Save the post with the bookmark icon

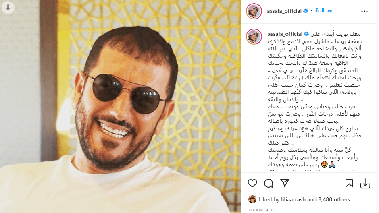click(x=349, y=183)
